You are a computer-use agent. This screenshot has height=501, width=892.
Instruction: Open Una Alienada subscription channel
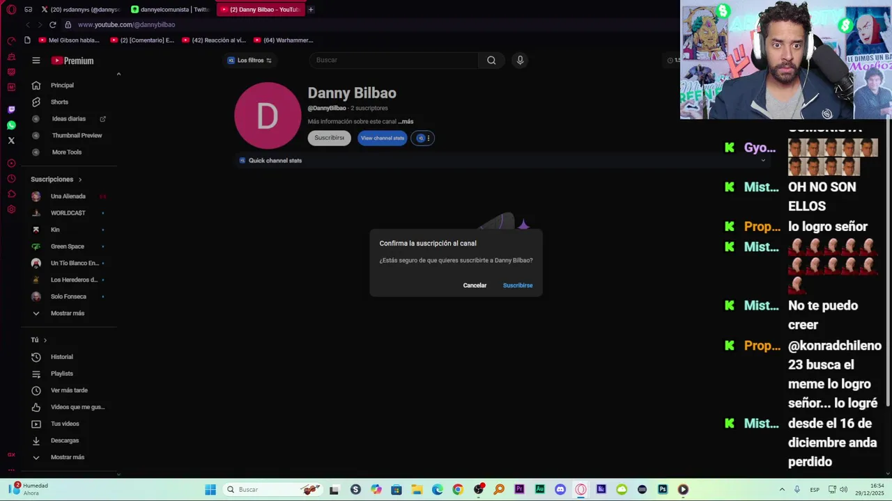[70, 196]
